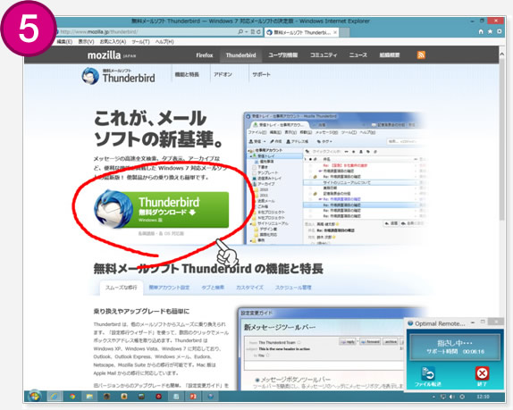513x410 pixels.
Task: Open ユーザ別情報 in the Mozilla navigation bar
Action: point(283,54)
